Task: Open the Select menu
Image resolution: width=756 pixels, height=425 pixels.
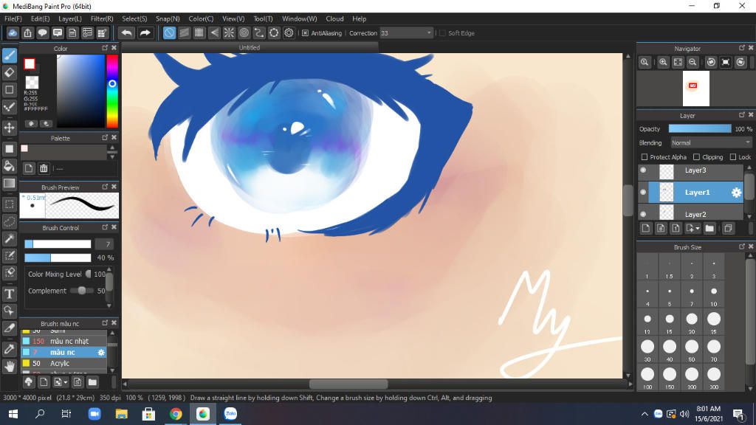Action: (x=134, y=18)
